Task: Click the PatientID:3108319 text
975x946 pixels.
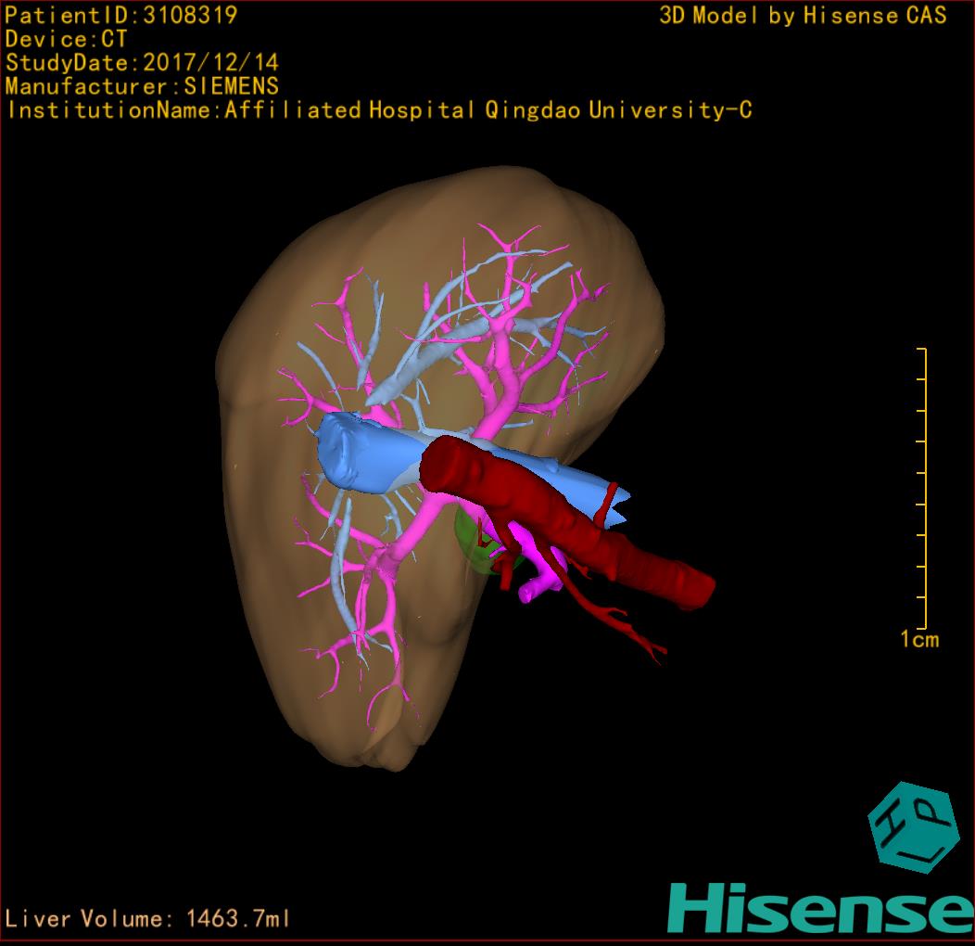Action: point(121,16)
